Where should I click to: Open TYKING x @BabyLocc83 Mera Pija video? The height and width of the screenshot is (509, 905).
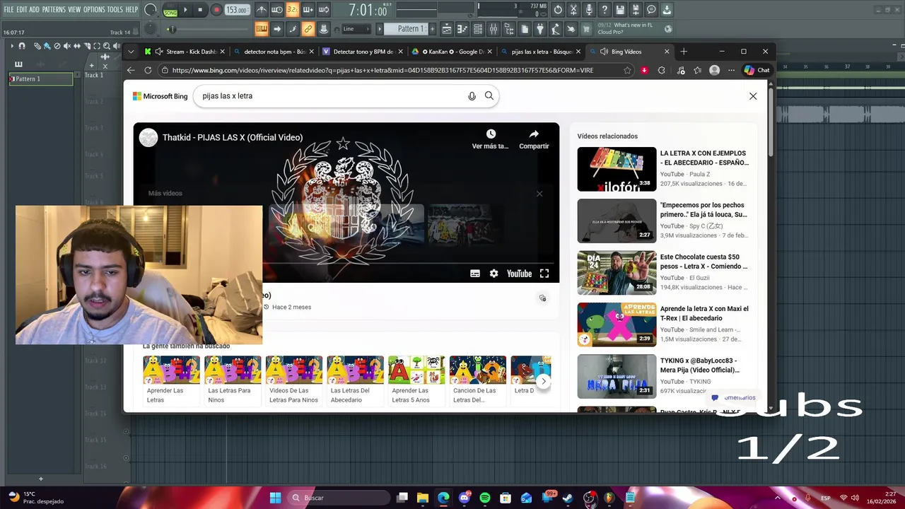(x=663, y=376)
